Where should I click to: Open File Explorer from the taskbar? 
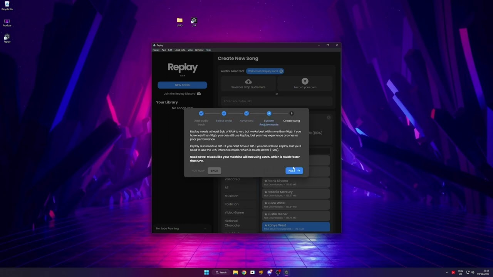[235, 272]
